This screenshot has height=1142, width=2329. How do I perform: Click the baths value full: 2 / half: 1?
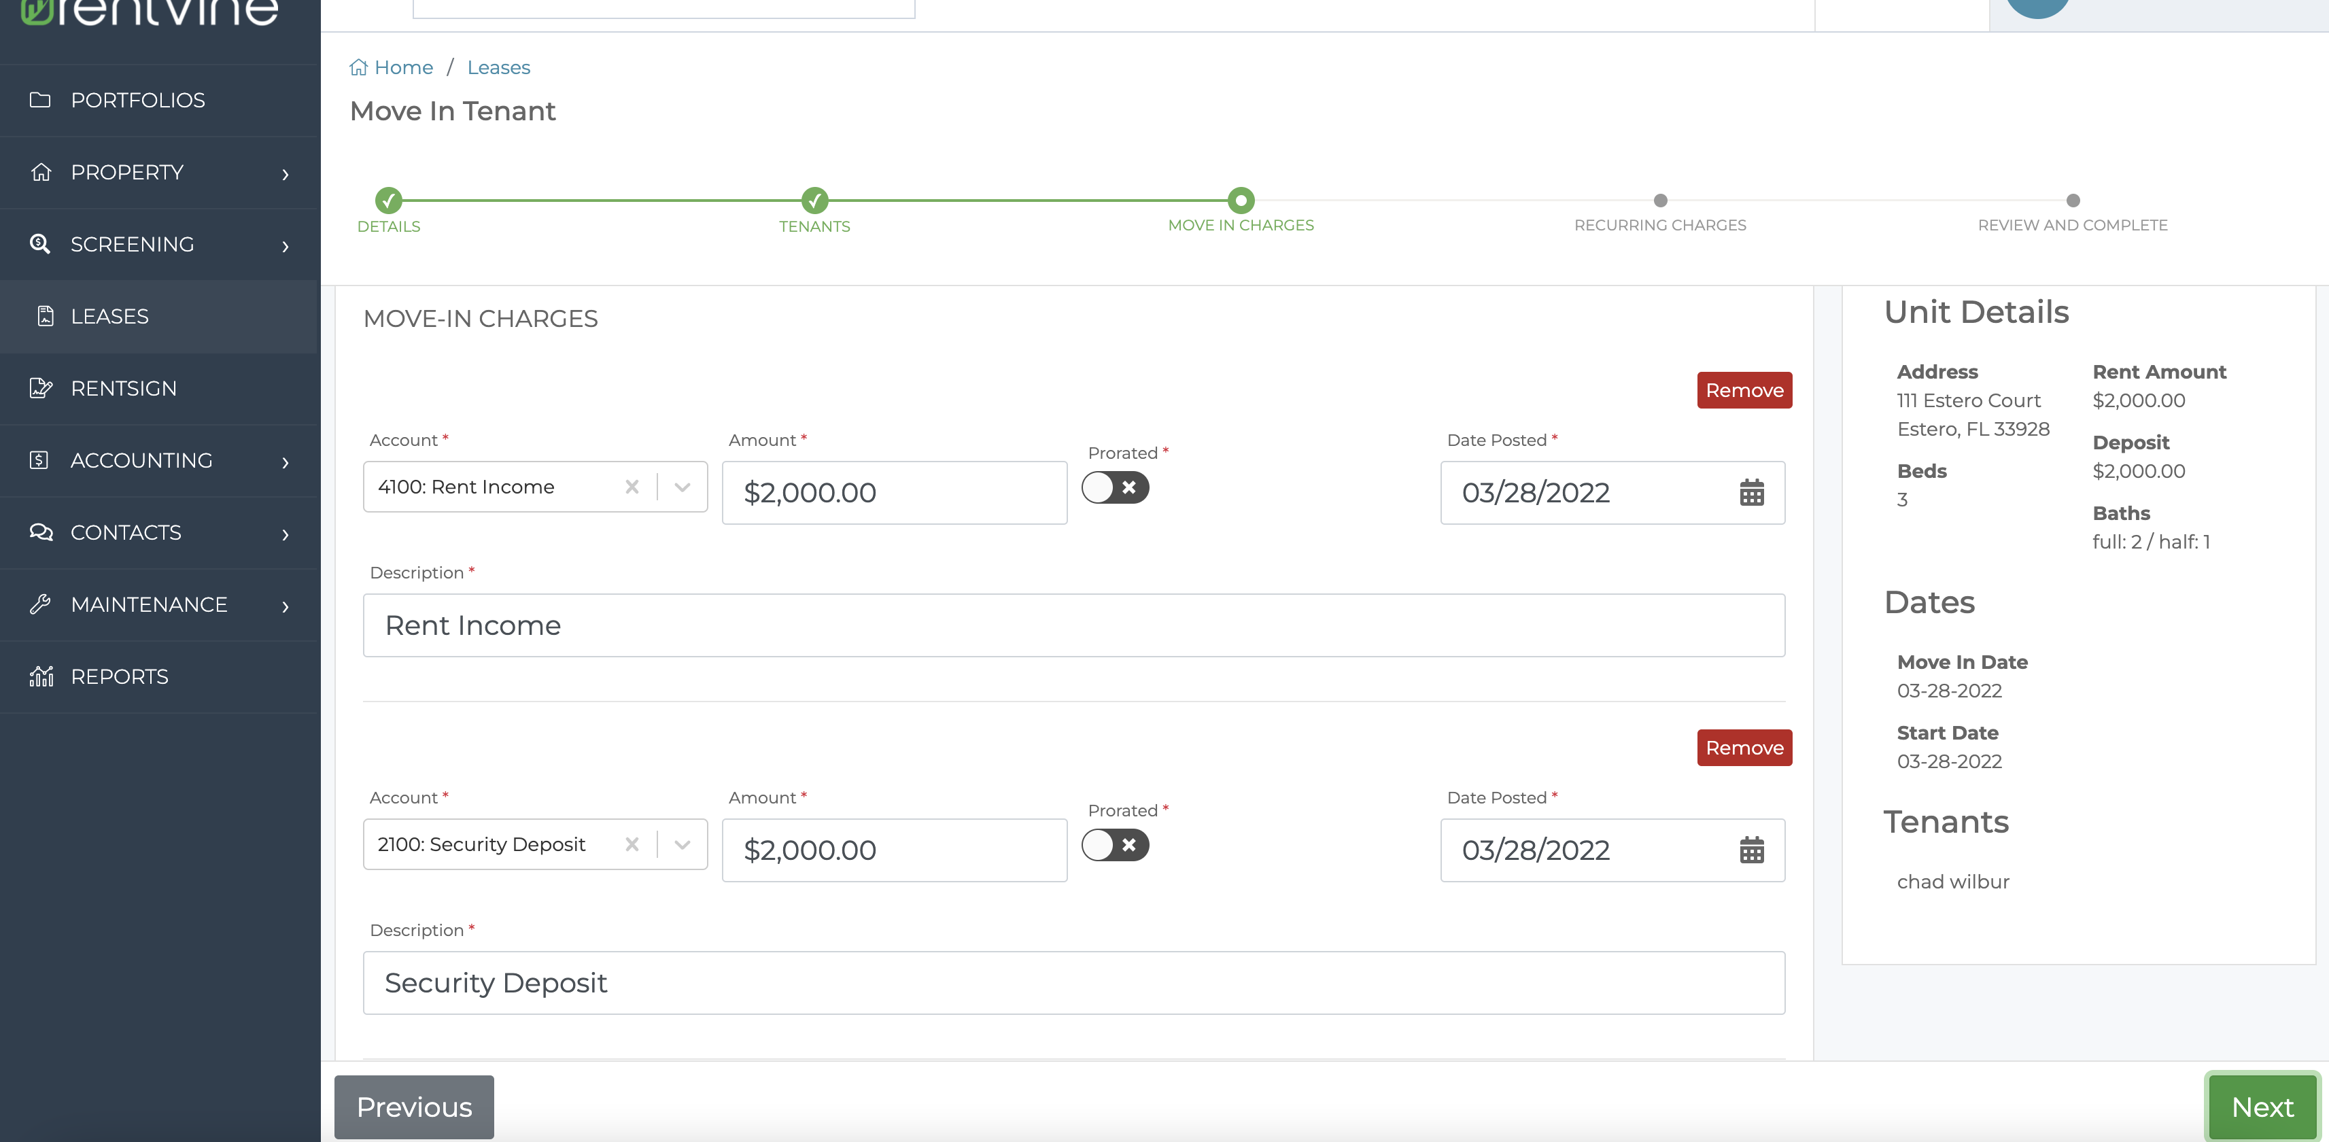click(2151, 542)
